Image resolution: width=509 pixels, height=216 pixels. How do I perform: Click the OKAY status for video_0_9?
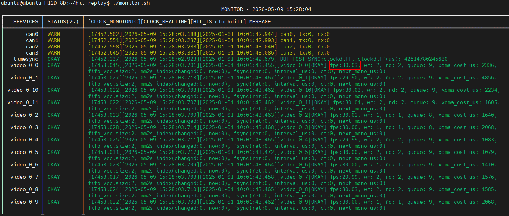pos(54,202)
